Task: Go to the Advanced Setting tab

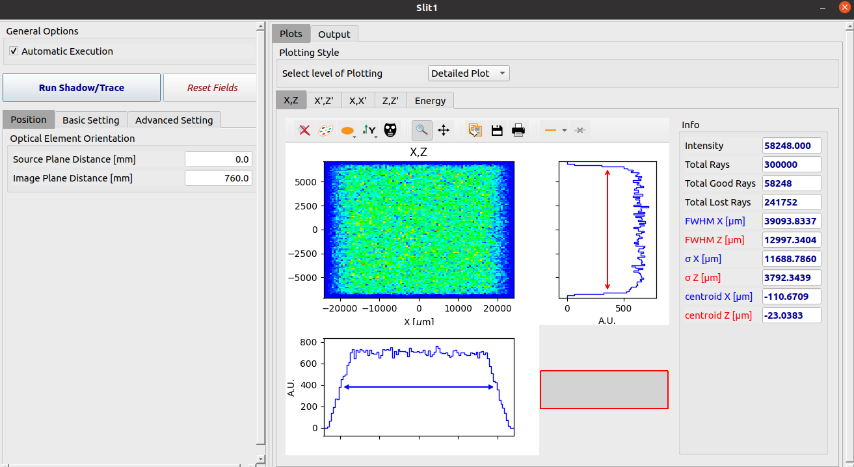Action: coord(174,120)
